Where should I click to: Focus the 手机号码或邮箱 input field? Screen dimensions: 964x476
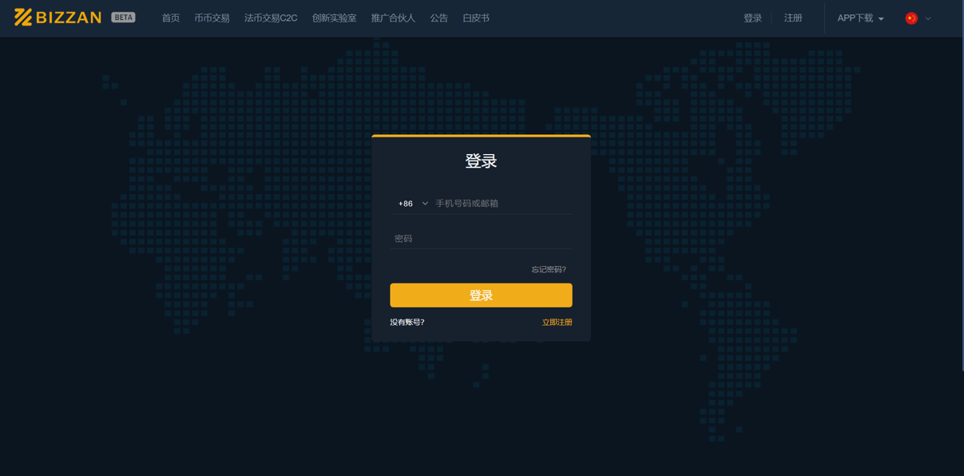[502, 204]
